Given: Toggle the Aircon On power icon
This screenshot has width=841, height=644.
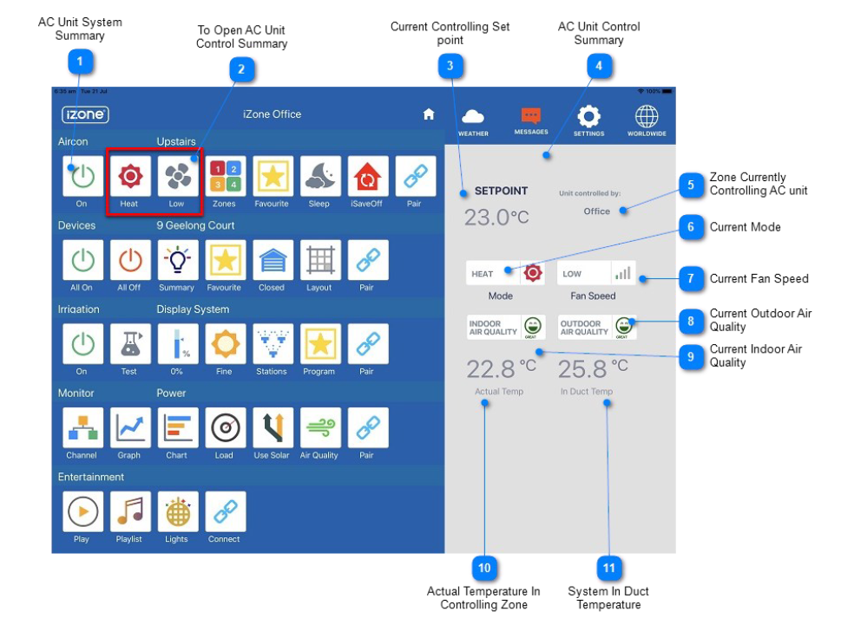Looking at the screenshot, I should click(82, 176).
